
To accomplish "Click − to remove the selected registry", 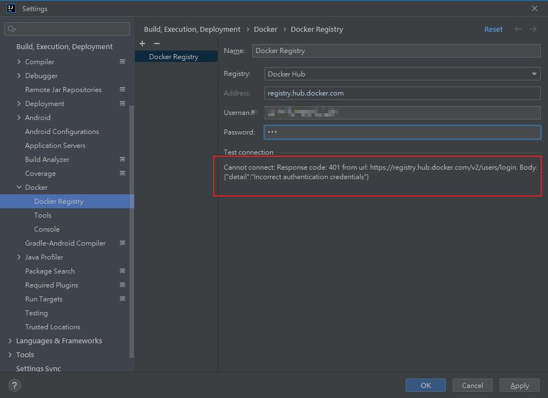I will [x=155, y=43].
